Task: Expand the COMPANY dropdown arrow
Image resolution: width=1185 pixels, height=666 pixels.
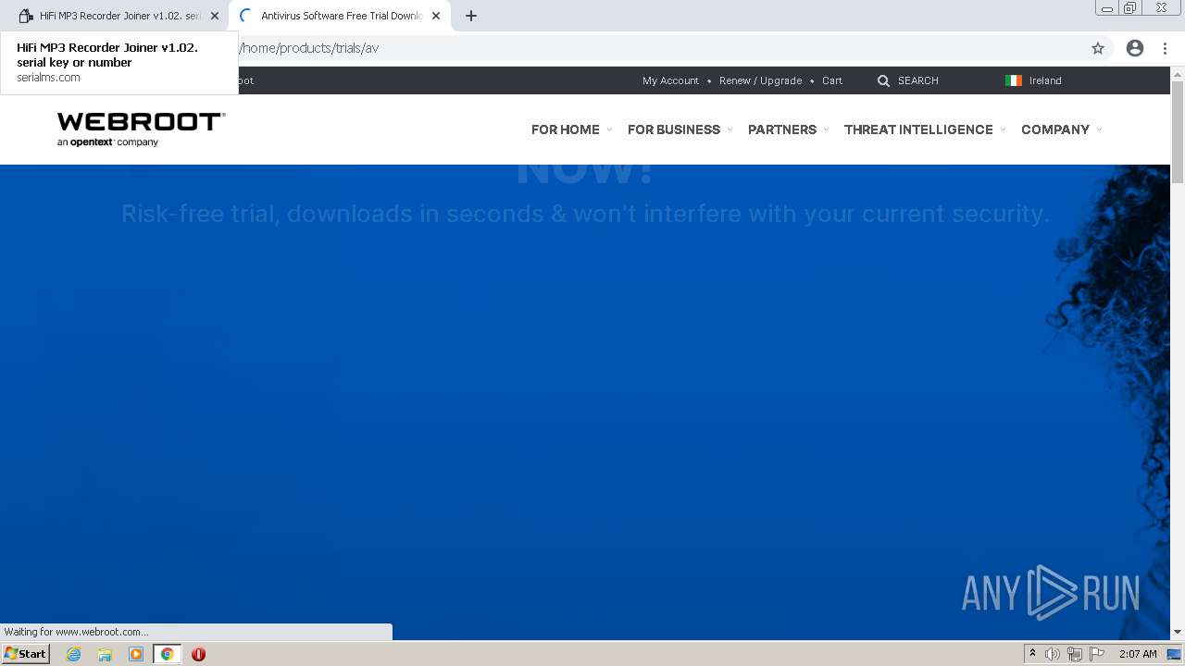Action: point(1099,129)
